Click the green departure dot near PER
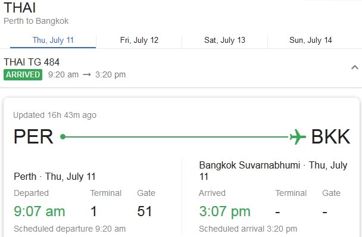Viewport: 362px width, 237px height. (63, 137)
